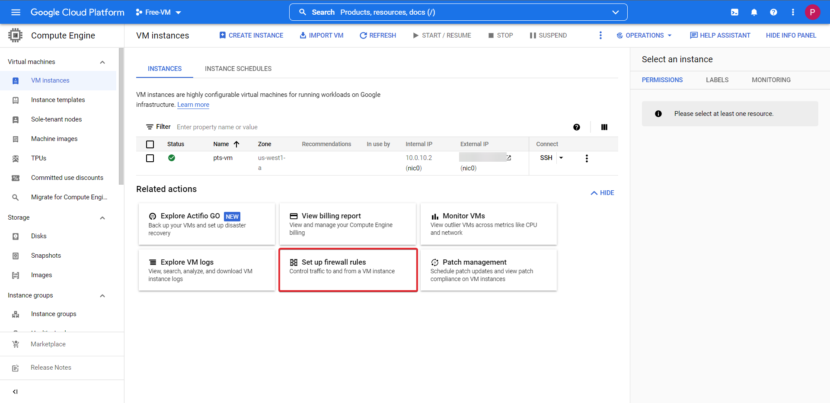Click the Release Notes icon
Image resolution: width=830 pixels, height=403 pixels.
point(16,368)
